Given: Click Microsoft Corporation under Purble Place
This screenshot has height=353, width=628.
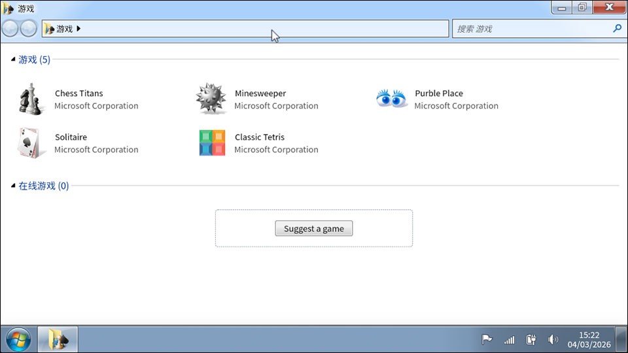Looking at the screenshot, I should point(457,106).
